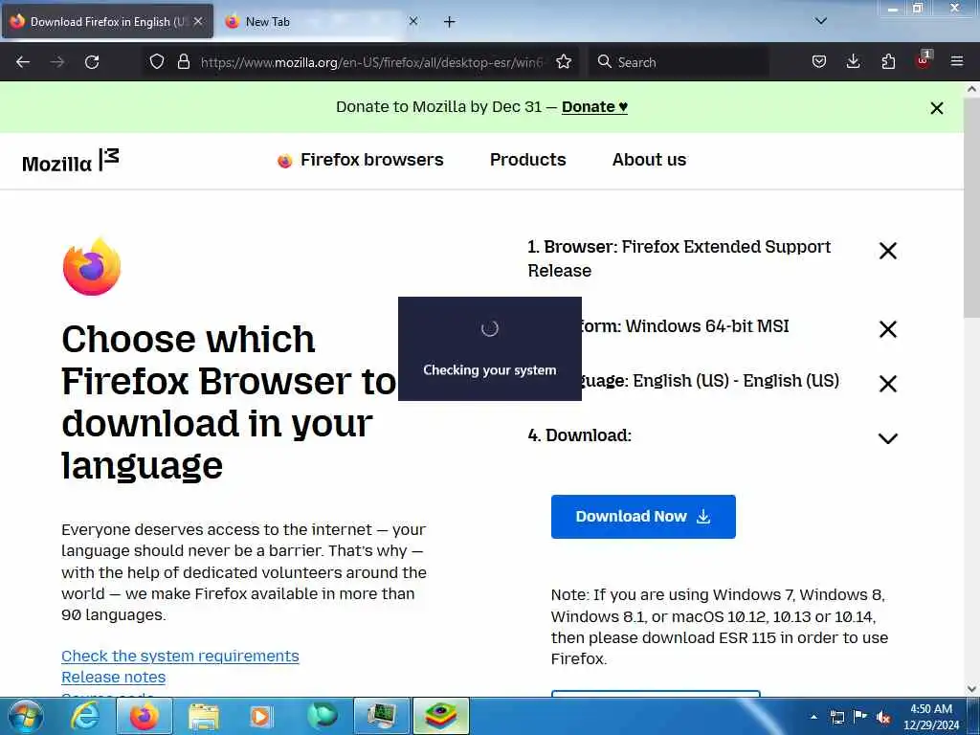Click '1. Browser: Firefox Extended Support Release' text
The image size is (980, 735).
[679, 258]
